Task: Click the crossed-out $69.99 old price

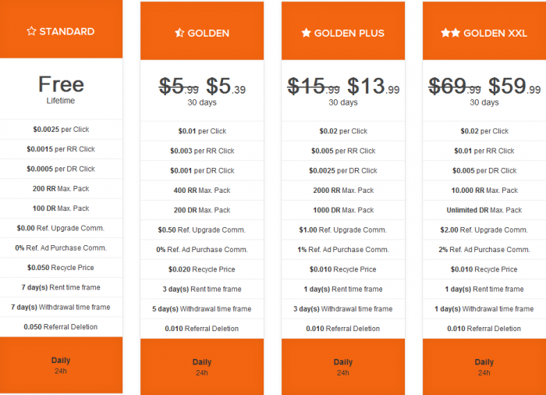Action: [455, 86]
